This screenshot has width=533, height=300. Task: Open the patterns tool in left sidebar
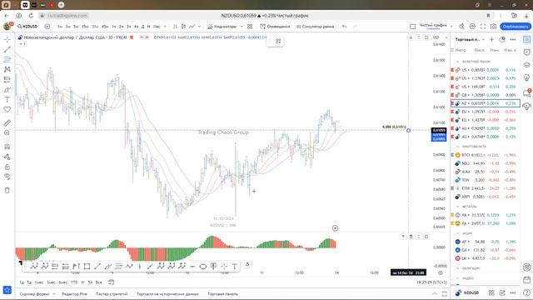pyautogui.click(x=7, y=69)
